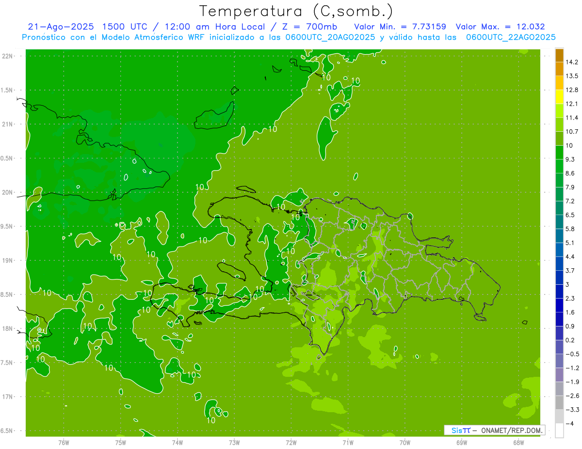
Task: Click the ONAMET/REP.DOM. logo box
Action: [x=495, y=430]
